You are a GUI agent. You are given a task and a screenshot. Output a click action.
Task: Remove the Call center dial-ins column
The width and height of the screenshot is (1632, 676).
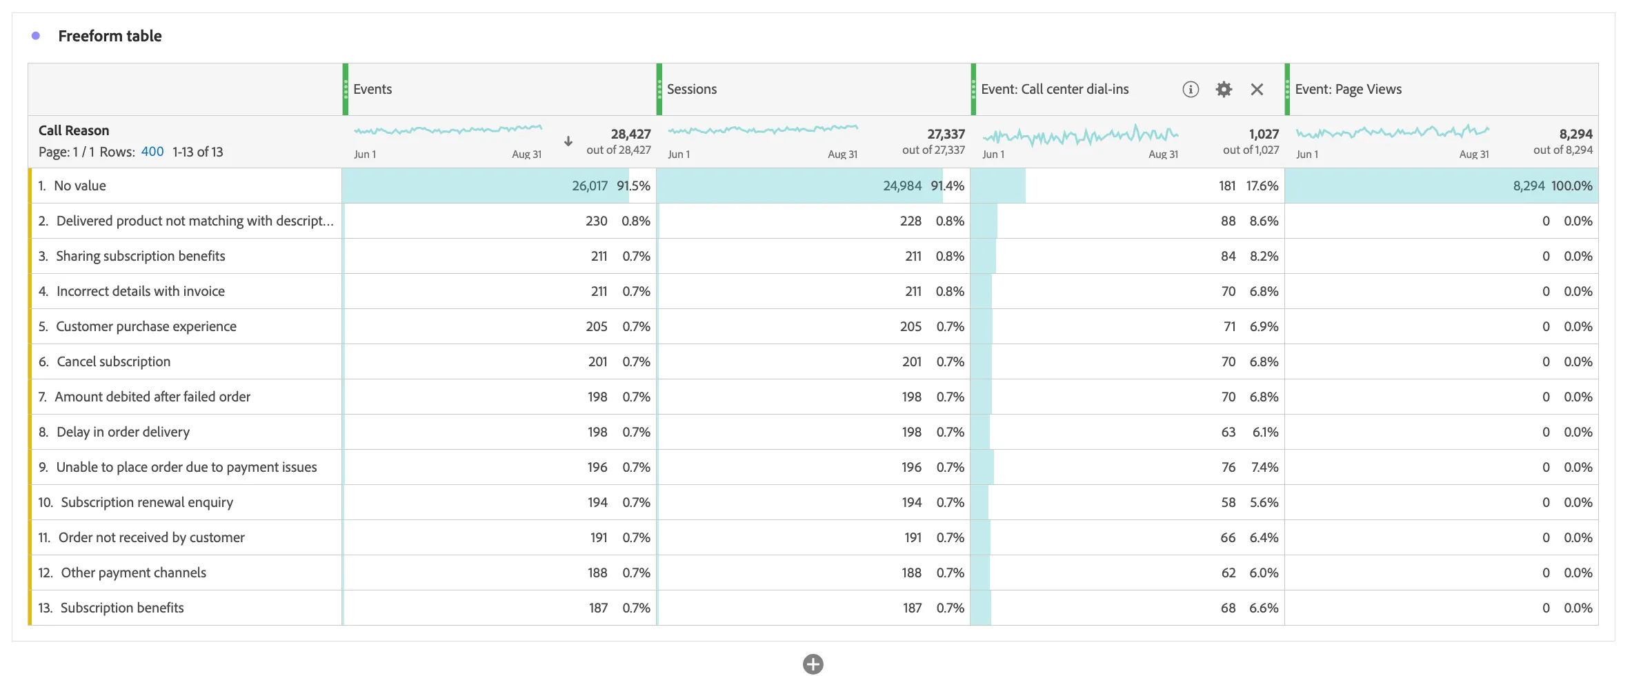pos(1257,89)
